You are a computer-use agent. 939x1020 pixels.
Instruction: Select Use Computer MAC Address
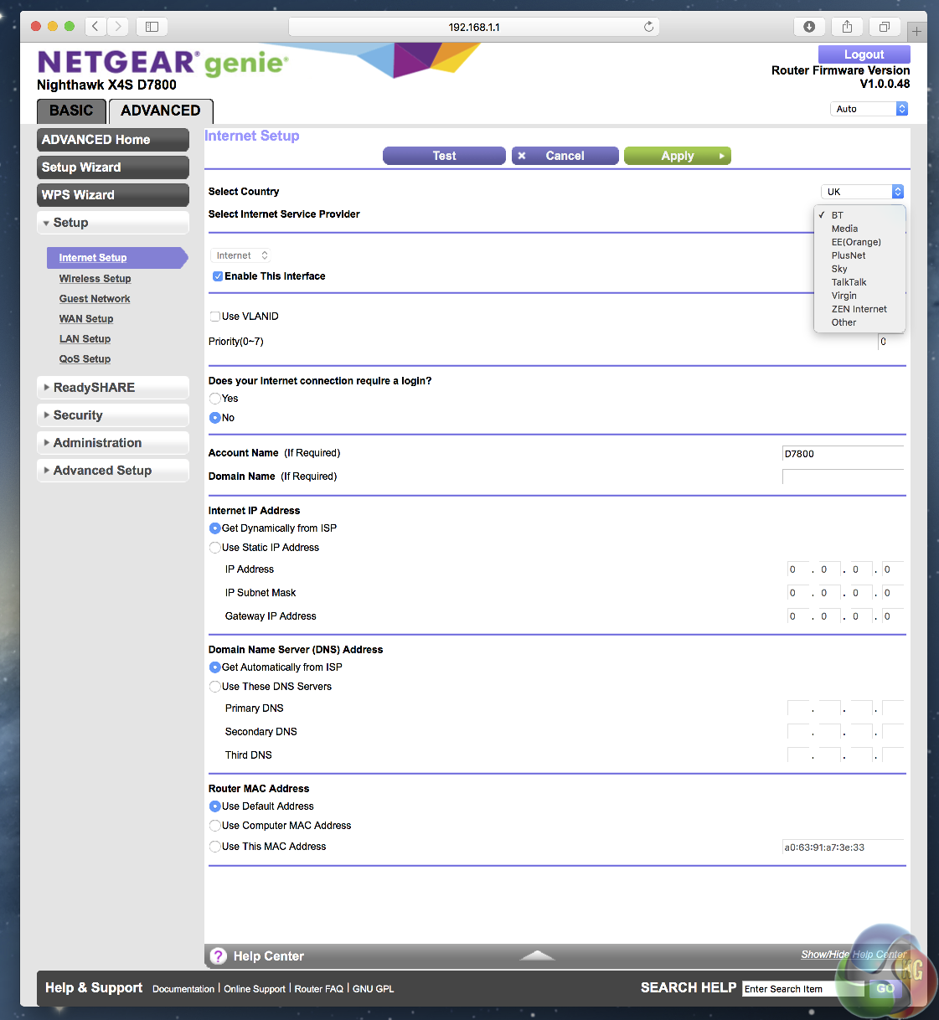(215, 826)
